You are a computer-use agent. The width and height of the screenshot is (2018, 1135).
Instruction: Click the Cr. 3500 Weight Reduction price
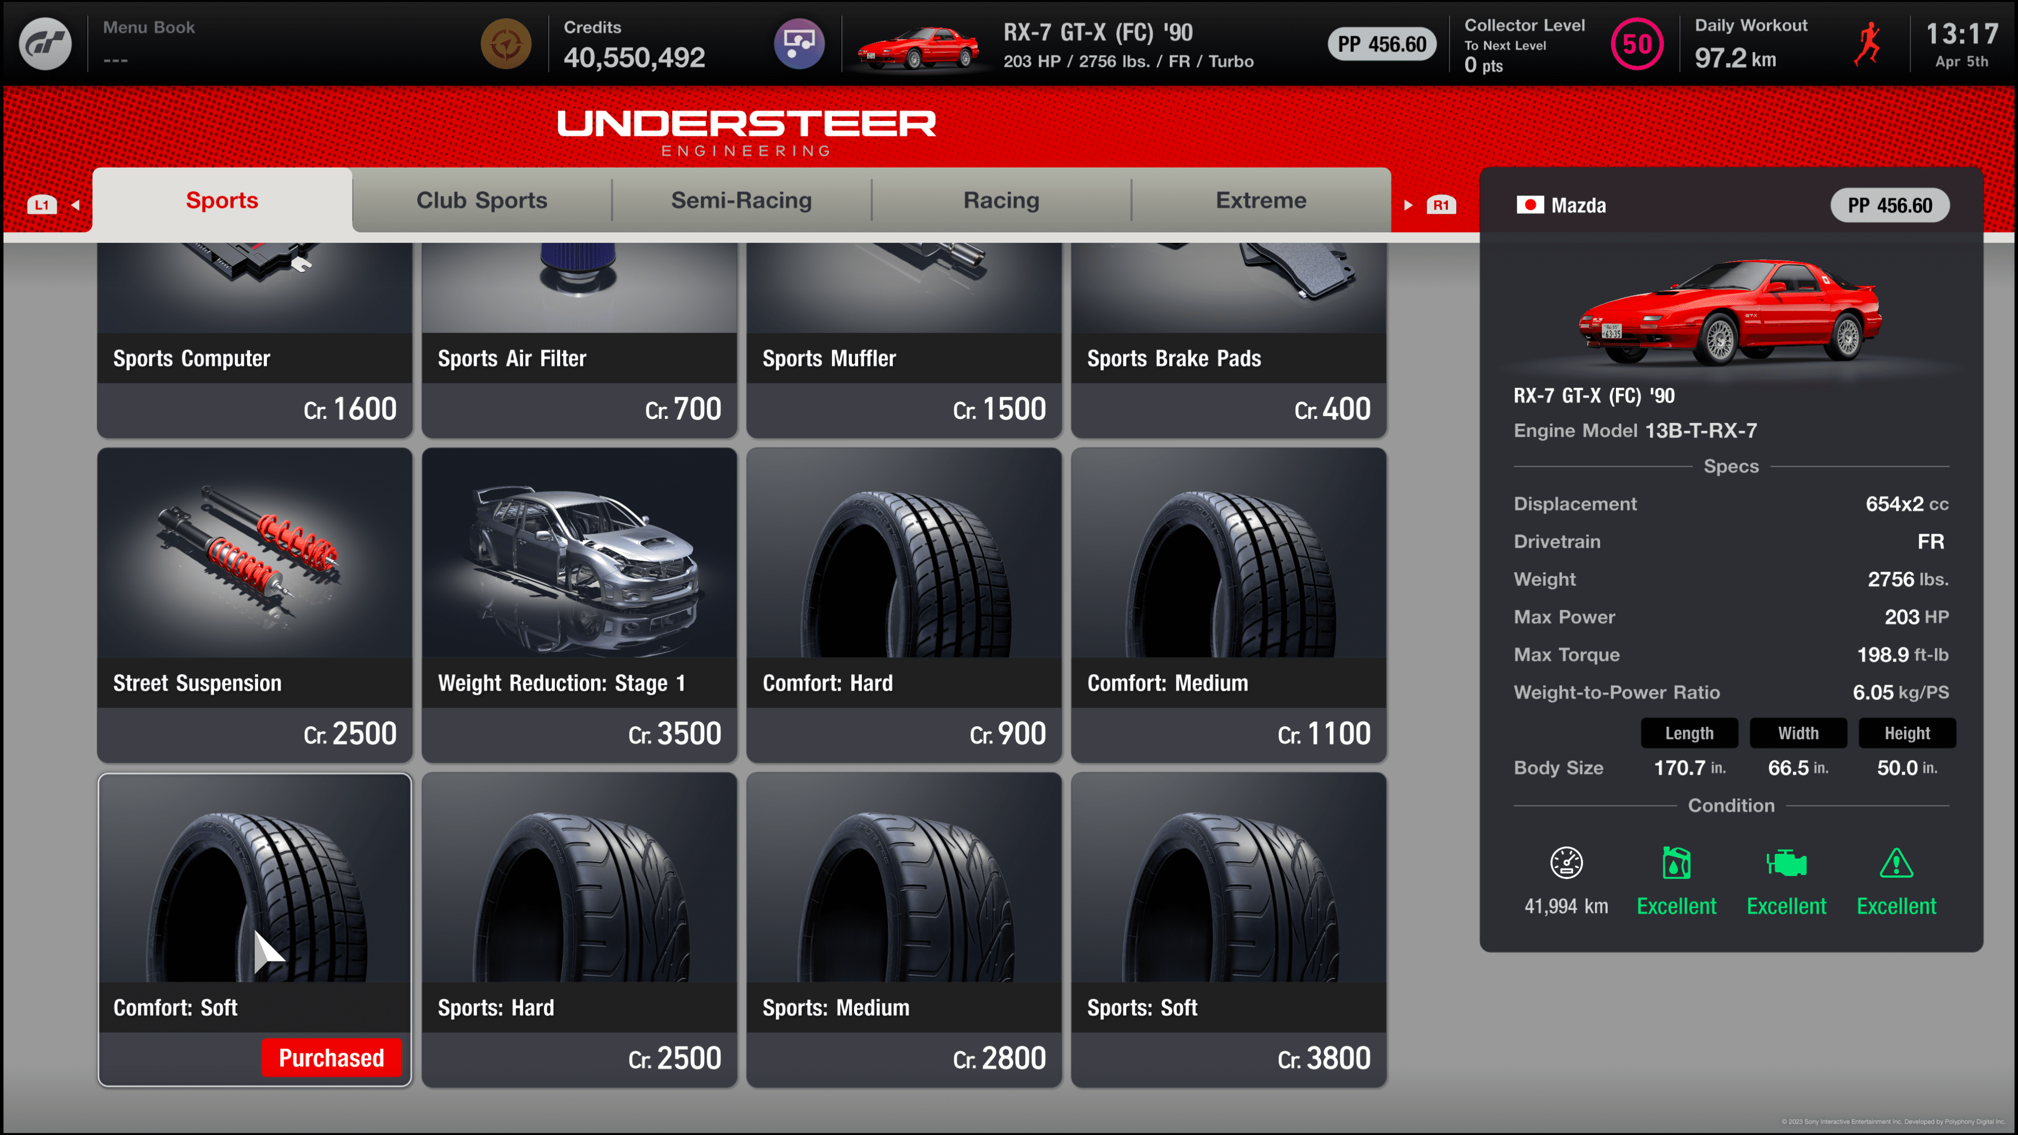674,734
